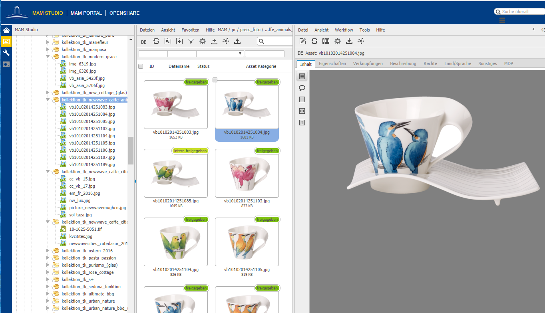Image resolution: width=545 pixels, height=313 pixels.
Task: Click the network links icon in list toolbar
Action: [x=226, y=41]
